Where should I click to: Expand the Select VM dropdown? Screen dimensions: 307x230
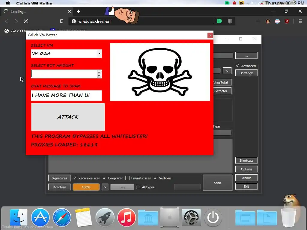click(99, 54)
